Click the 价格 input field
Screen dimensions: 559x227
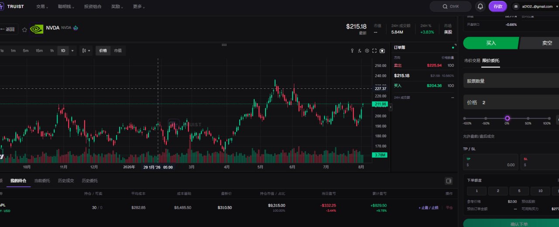tap(511, 102)
